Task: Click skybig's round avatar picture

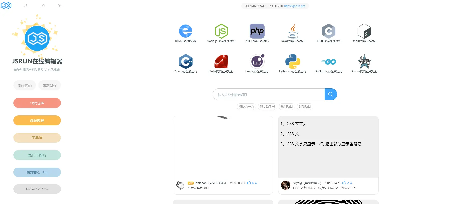Action: coord(286,185)
